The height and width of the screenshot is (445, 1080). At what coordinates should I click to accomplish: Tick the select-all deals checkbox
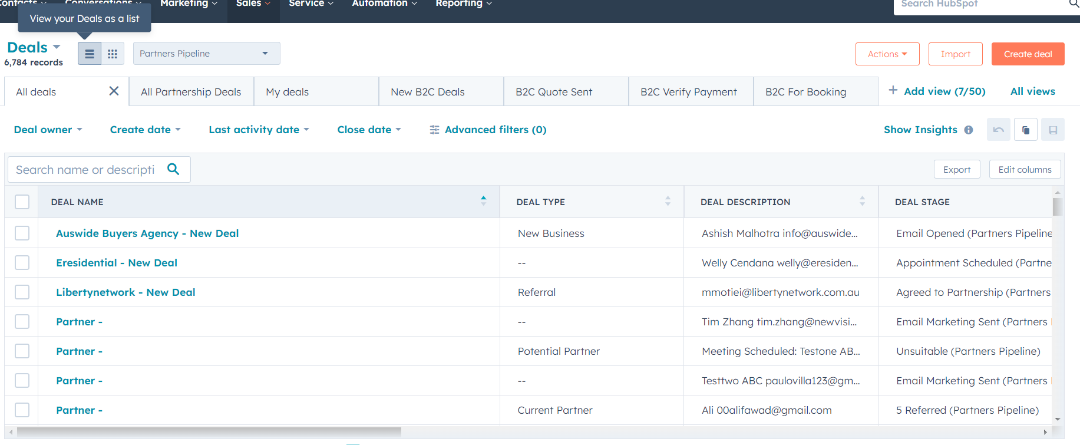(x=22, y=202)
